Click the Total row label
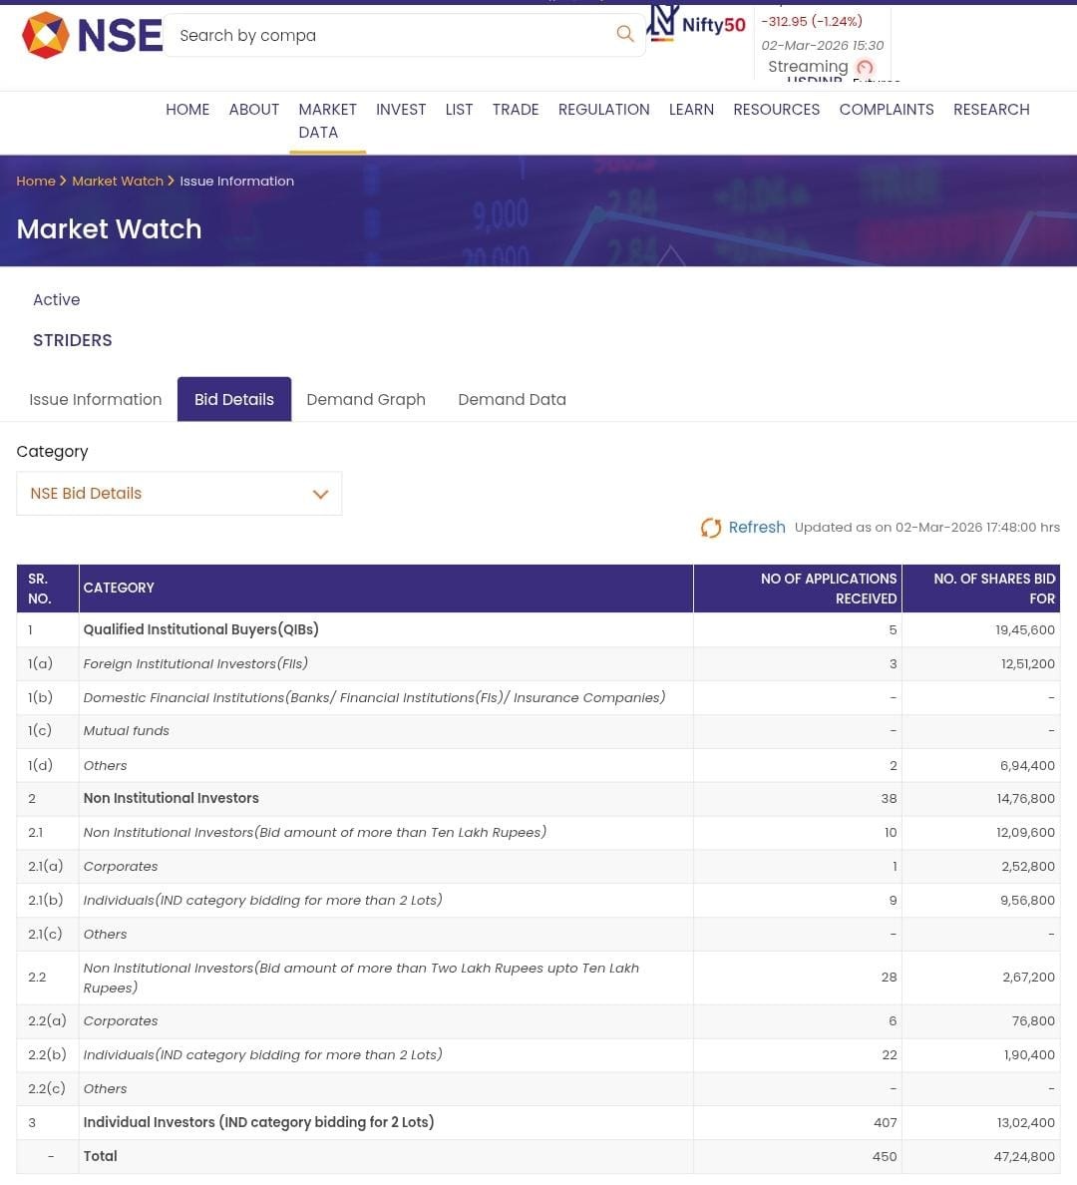This screenshot has width=1077, height=1185. pos(100,1156)
